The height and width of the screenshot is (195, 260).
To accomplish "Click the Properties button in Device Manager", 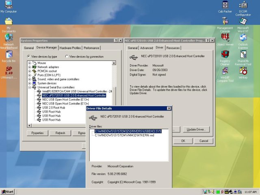I will pyautogui.click(x=37, y=133).
